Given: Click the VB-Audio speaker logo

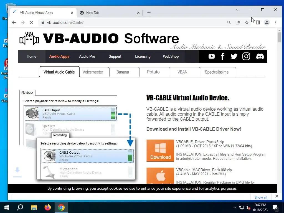Looking at the screenshot, I should (x=29, y=38).
